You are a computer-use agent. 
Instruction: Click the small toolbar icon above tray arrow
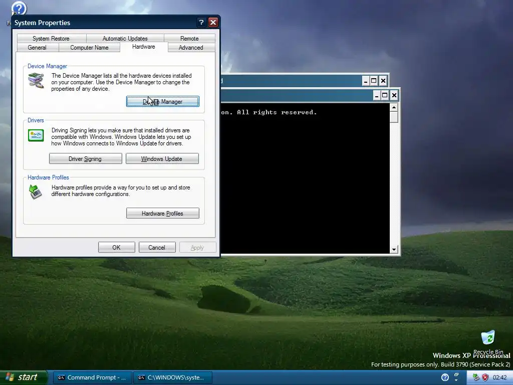pyautogui.click(x=456, y=374)
